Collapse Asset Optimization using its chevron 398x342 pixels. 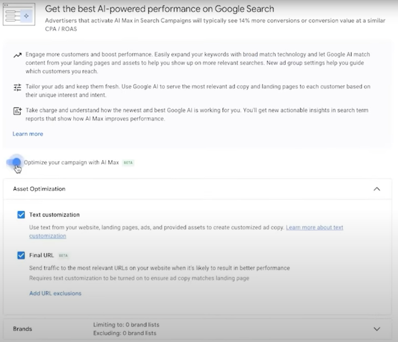(377, 189)
